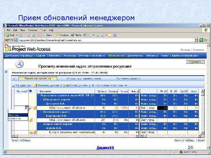Click Принять все in grid toolbar
This screenshot has width=211, height=158.
(22, 85)
